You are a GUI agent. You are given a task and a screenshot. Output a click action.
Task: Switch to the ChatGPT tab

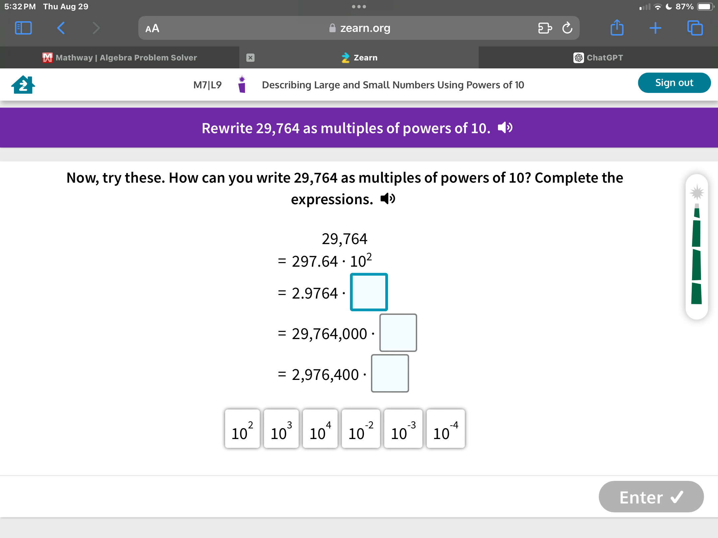point(598,57)
